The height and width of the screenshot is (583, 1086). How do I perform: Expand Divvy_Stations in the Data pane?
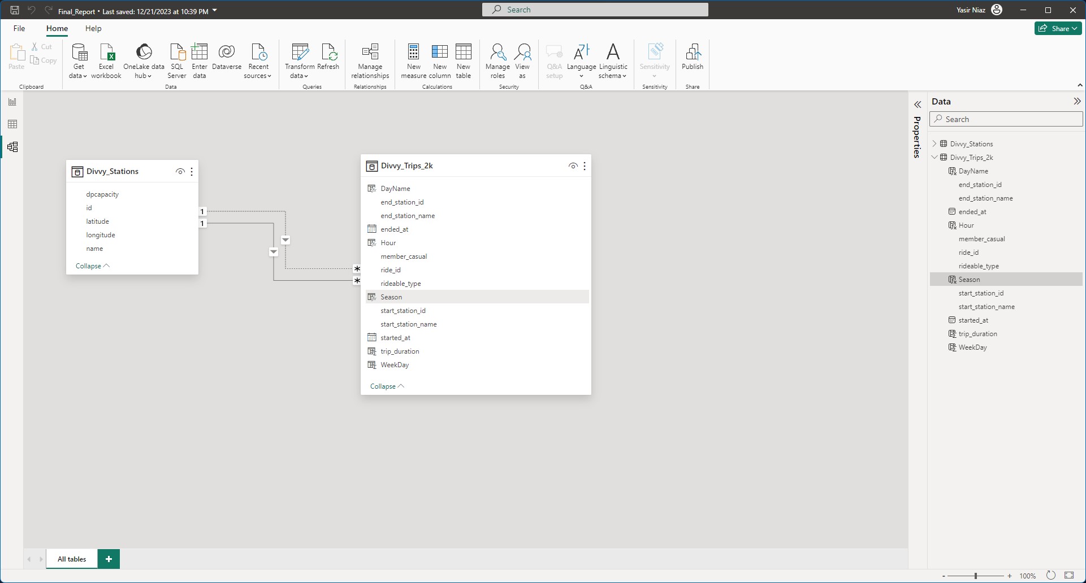[x=934, y=144]
